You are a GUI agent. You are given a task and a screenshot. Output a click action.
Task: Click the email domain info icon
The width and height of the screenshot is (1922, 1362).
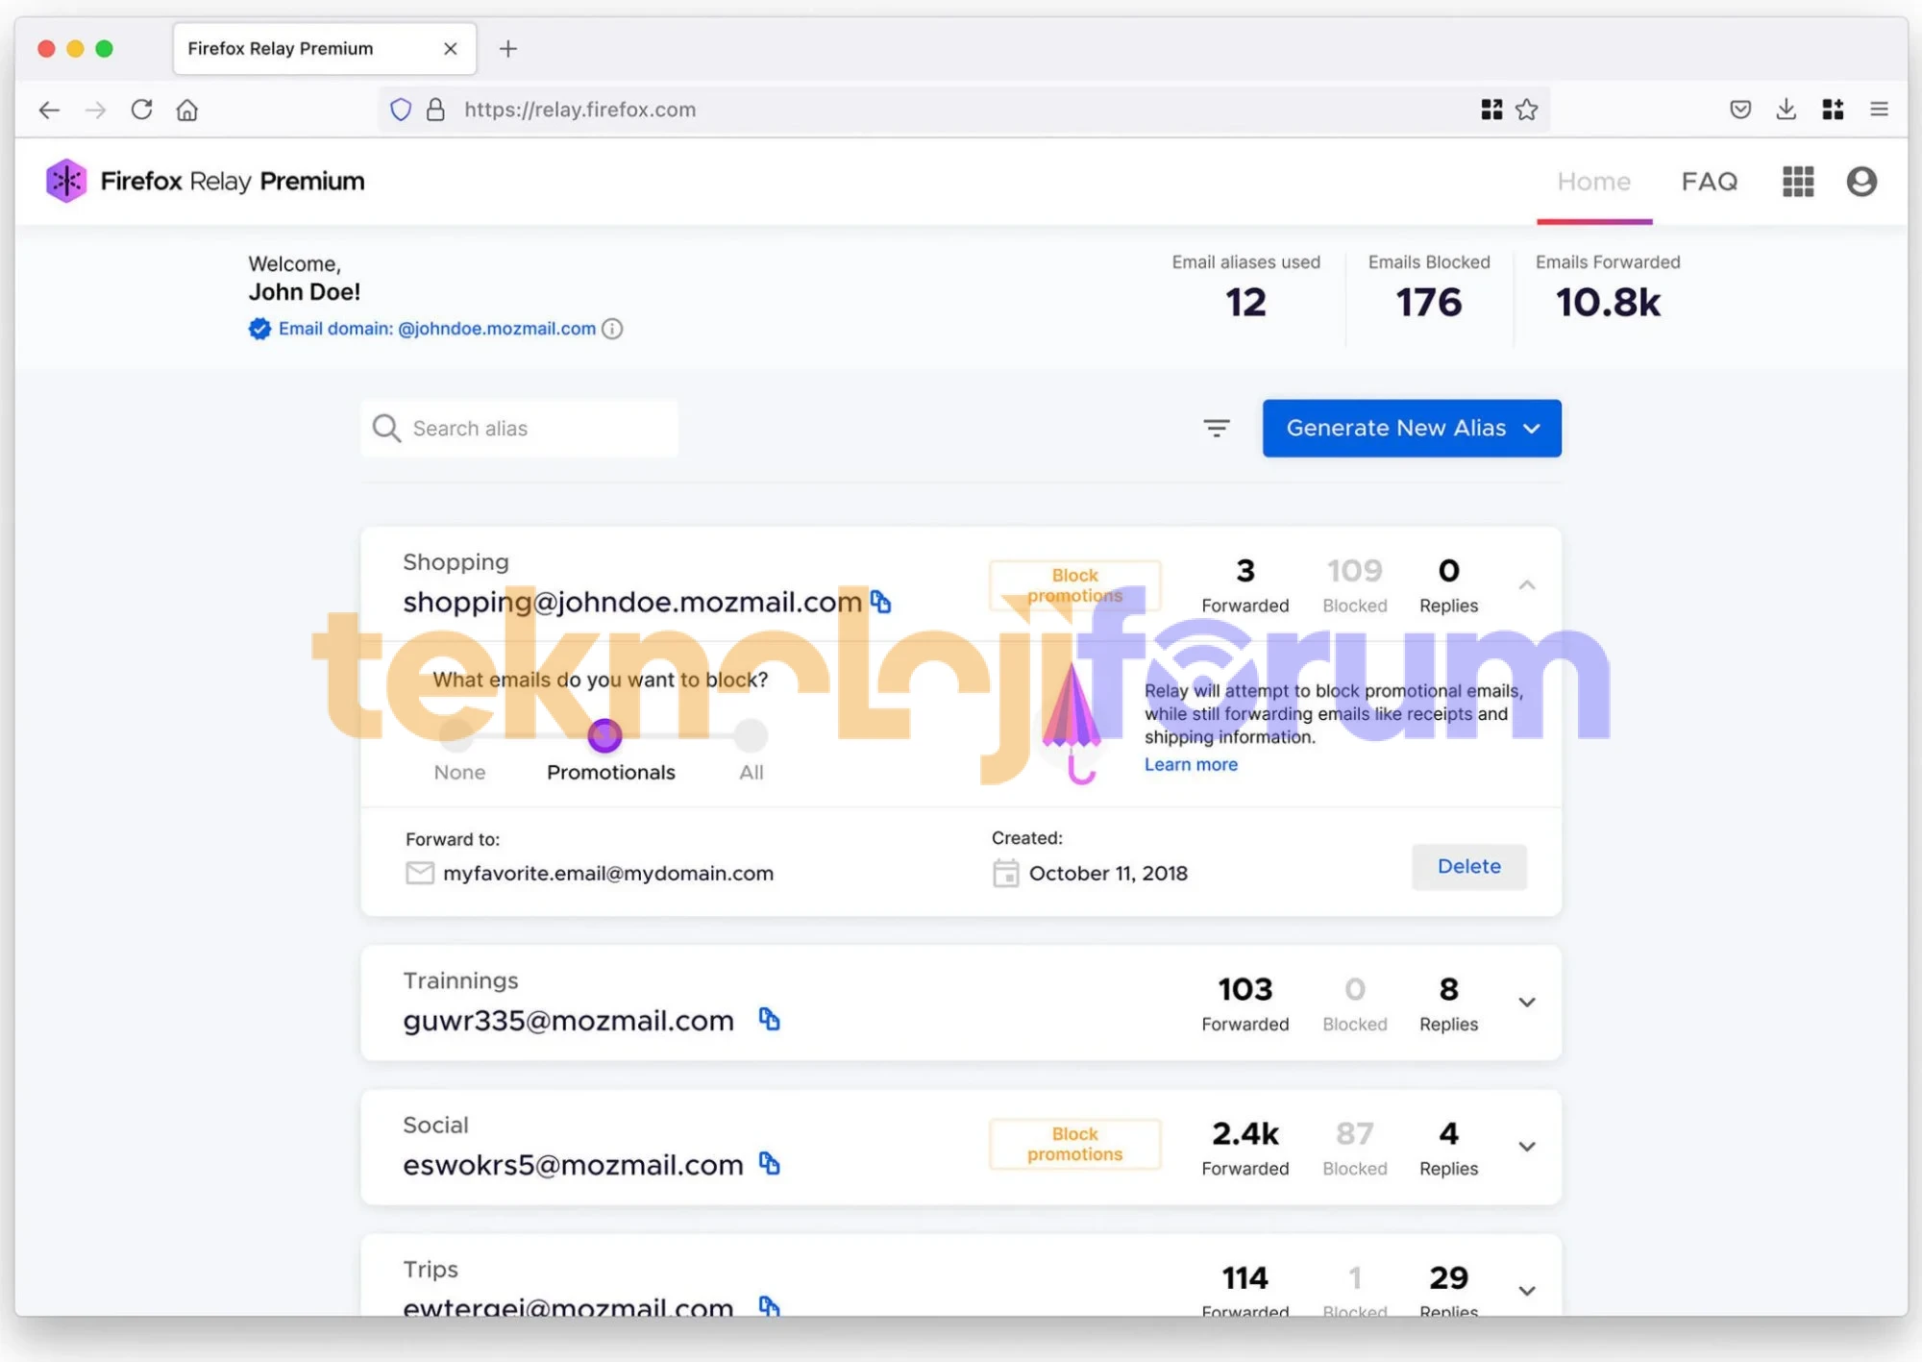[x=612, y=329]
